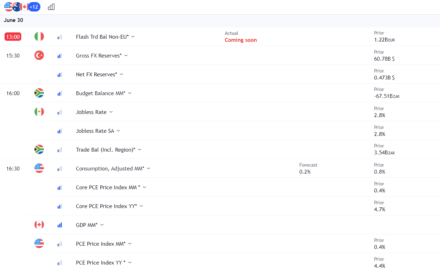Click importance bars for Consumption, Adjusted MM
Screen dimensions: 440x268
tap(60, 168)
